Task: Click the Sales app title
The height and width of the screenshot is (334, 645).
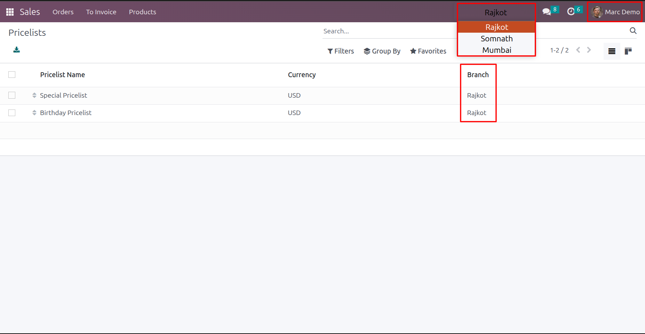Action: point(30,12)
